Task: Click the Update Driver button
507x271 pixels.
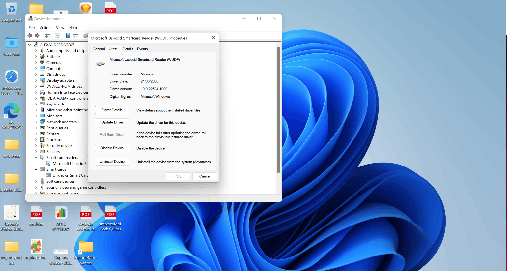Action: (x=112, y=122)
